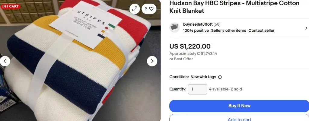Click the In 1 Cart badge
The height and width of the screenshot is (121, 309).
point(11,6)
